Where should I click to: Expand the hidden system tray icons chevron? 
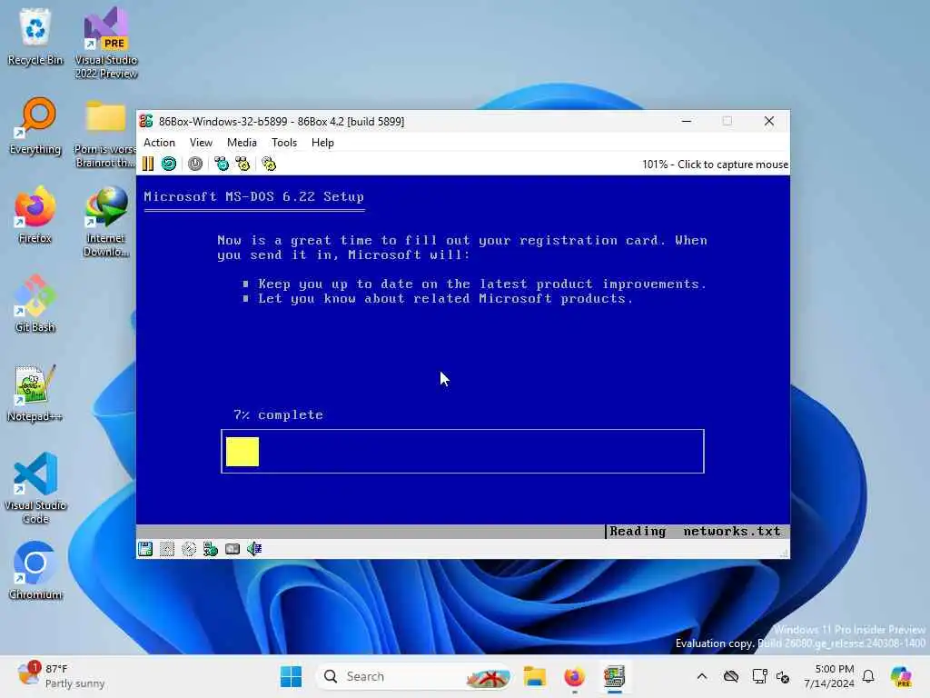point(702,676)
